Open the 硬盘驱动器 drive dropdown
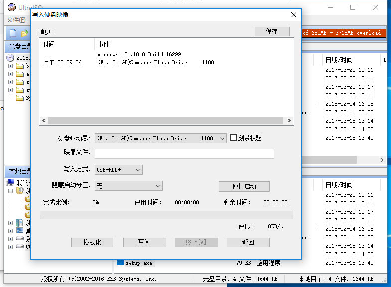391x287 pixels. [x=222, y=138]
